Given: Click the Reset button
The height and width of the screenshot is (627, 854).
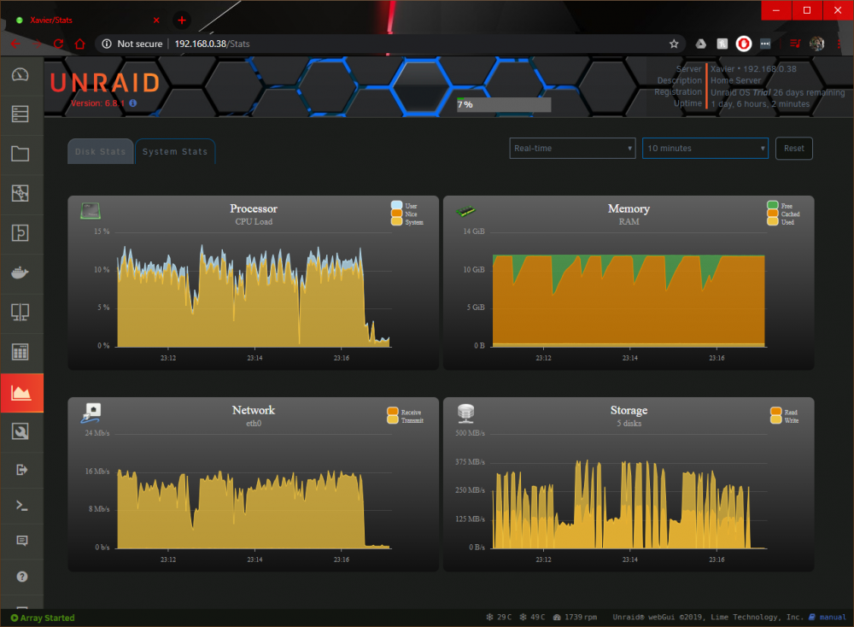Looking at the screenshot, I should click(x=794, y=148).
